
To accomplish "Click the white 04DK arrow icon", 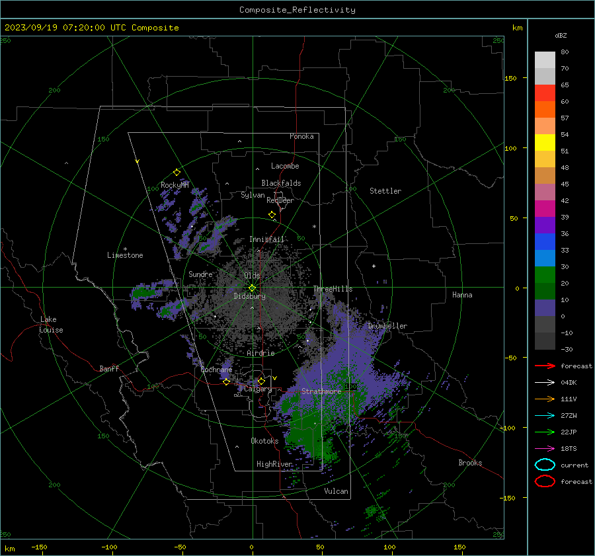I will click(545, 382).
